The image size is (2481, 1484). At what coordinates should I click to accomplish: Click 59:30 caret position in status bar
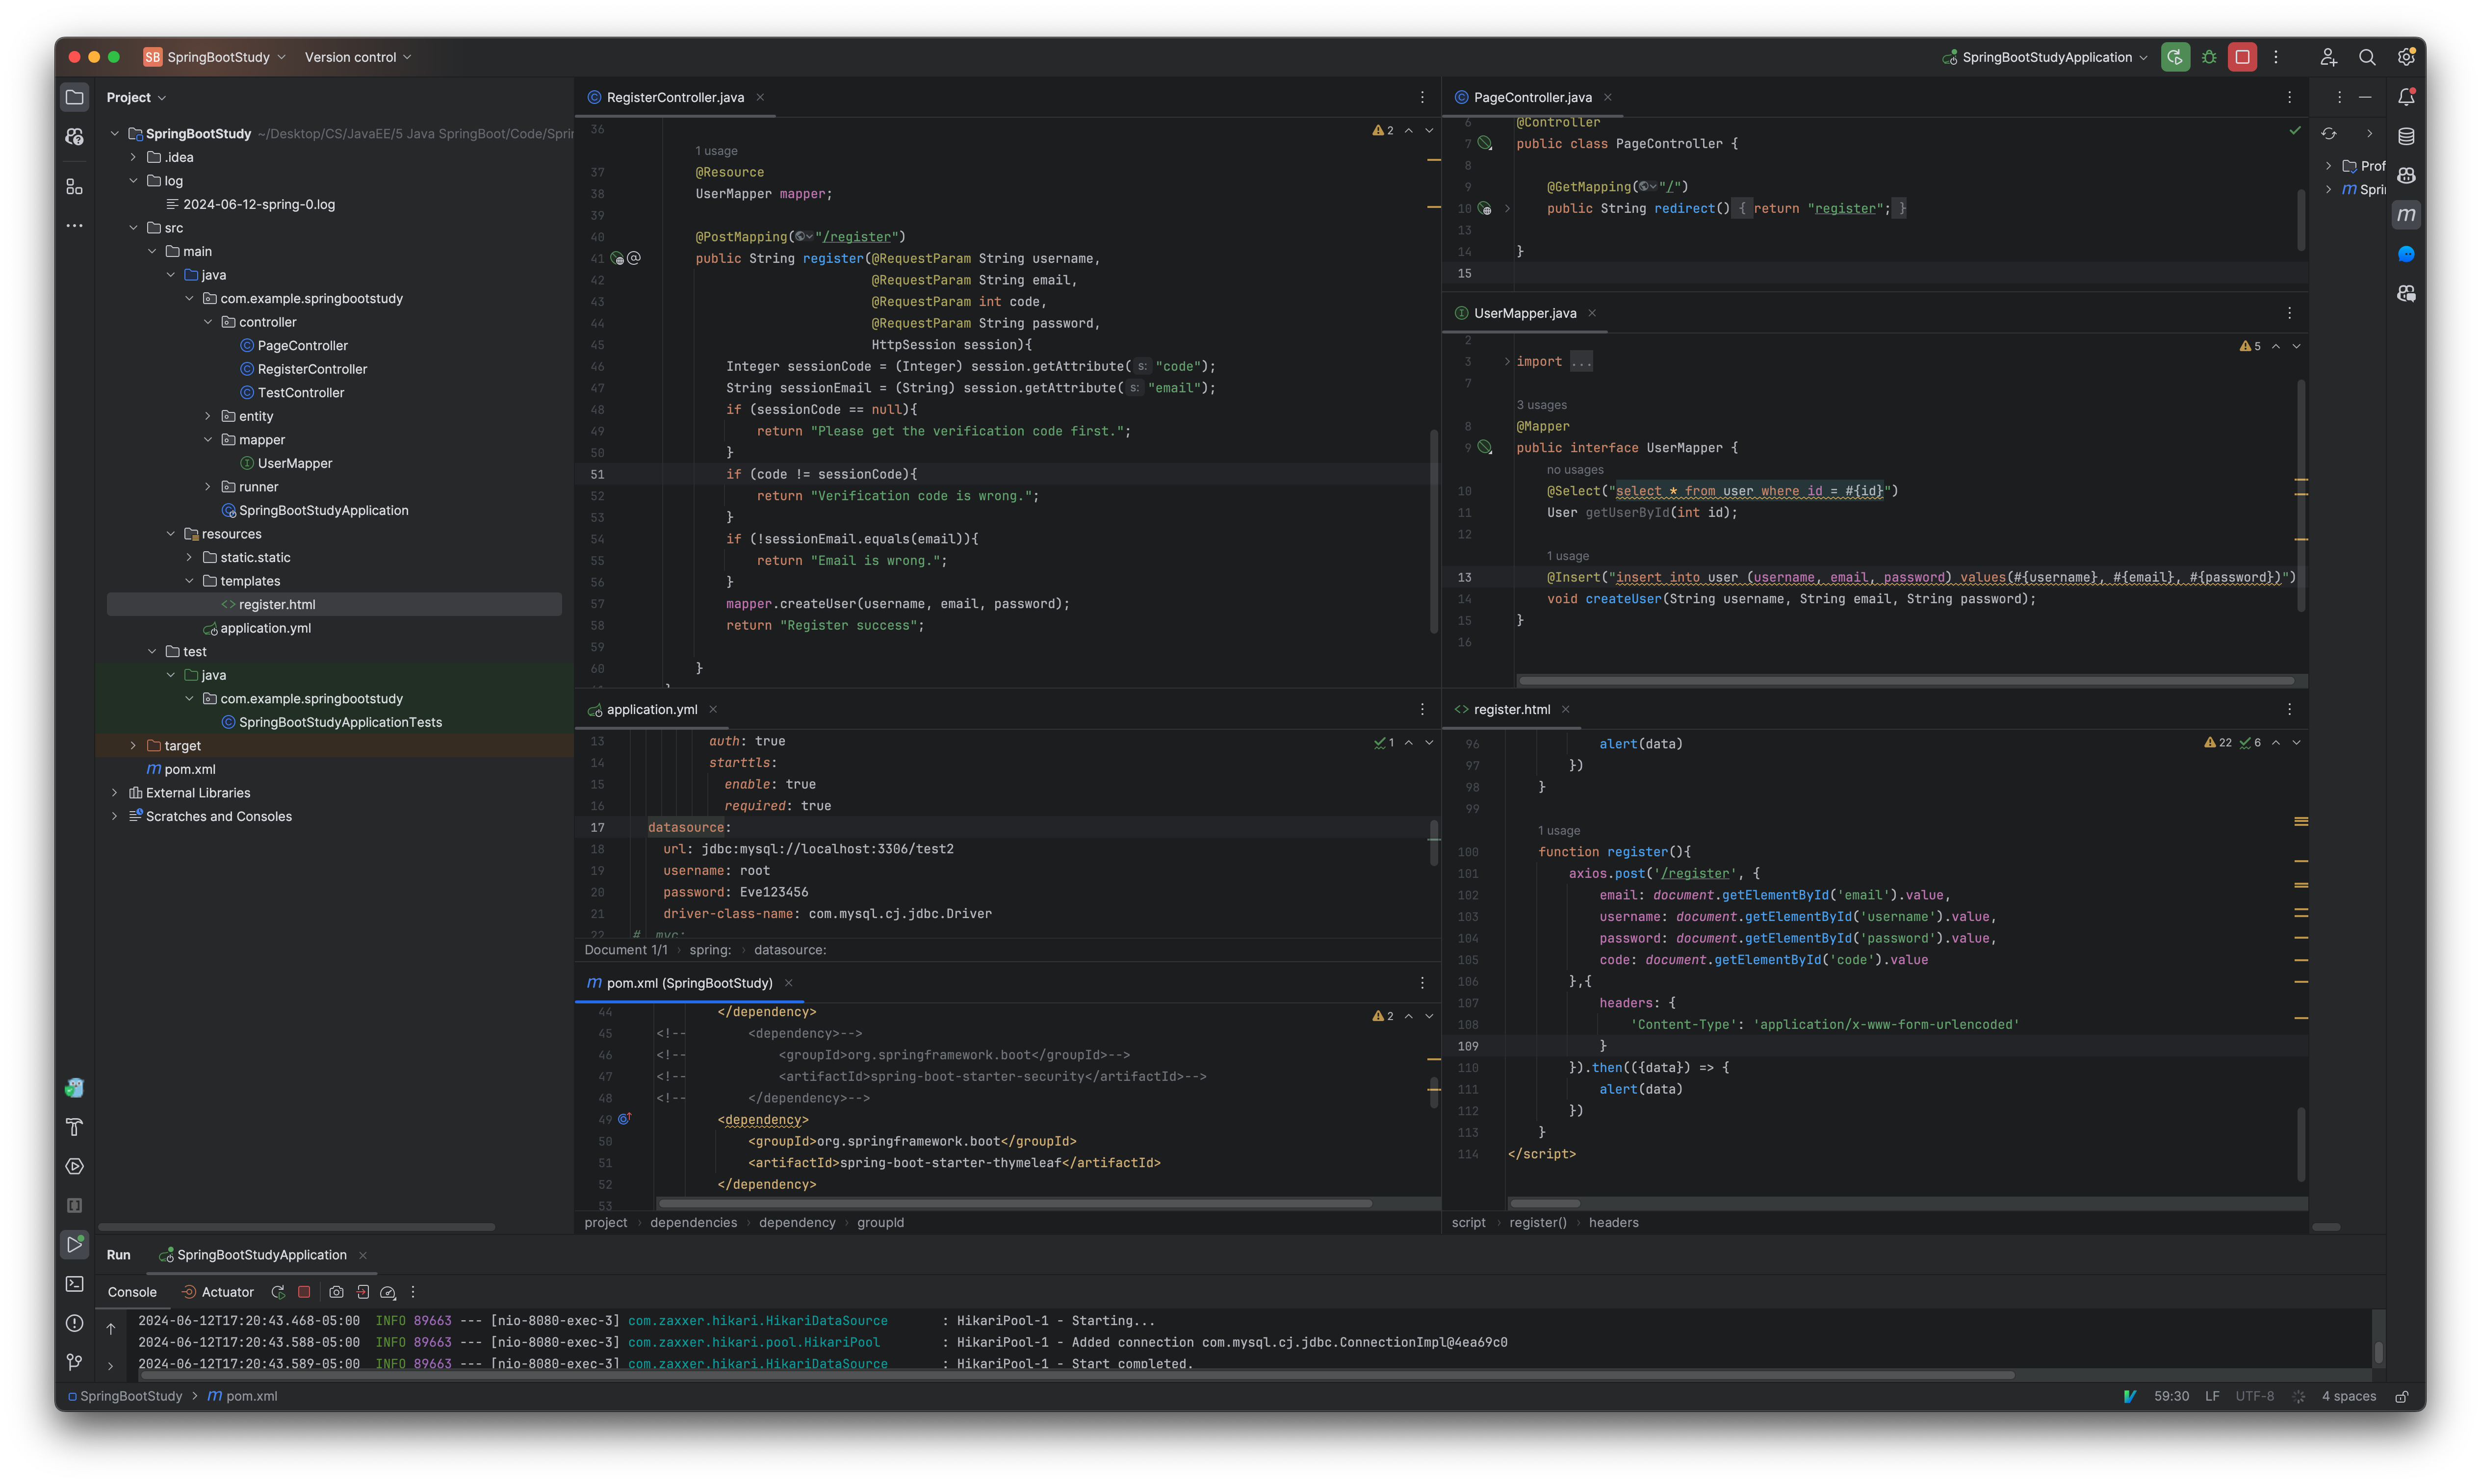(x=2171, y=1396)
